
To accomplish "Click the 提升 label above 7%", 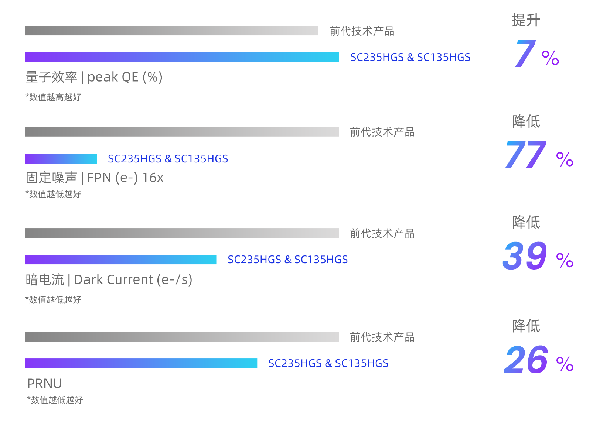I will coord(526,20).
